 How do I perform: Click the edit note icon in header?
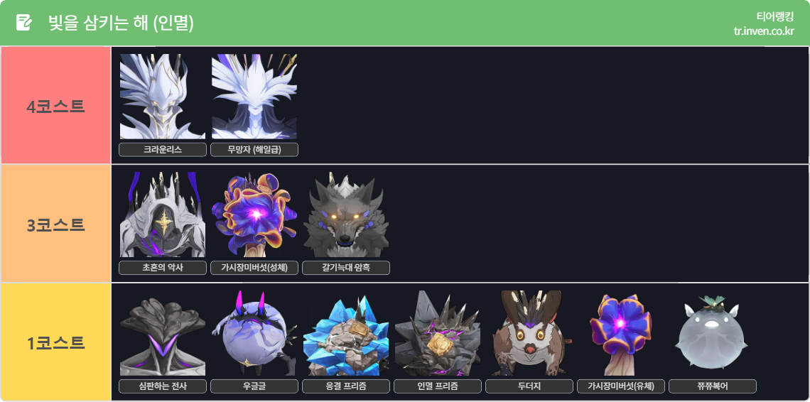[23, 23]
